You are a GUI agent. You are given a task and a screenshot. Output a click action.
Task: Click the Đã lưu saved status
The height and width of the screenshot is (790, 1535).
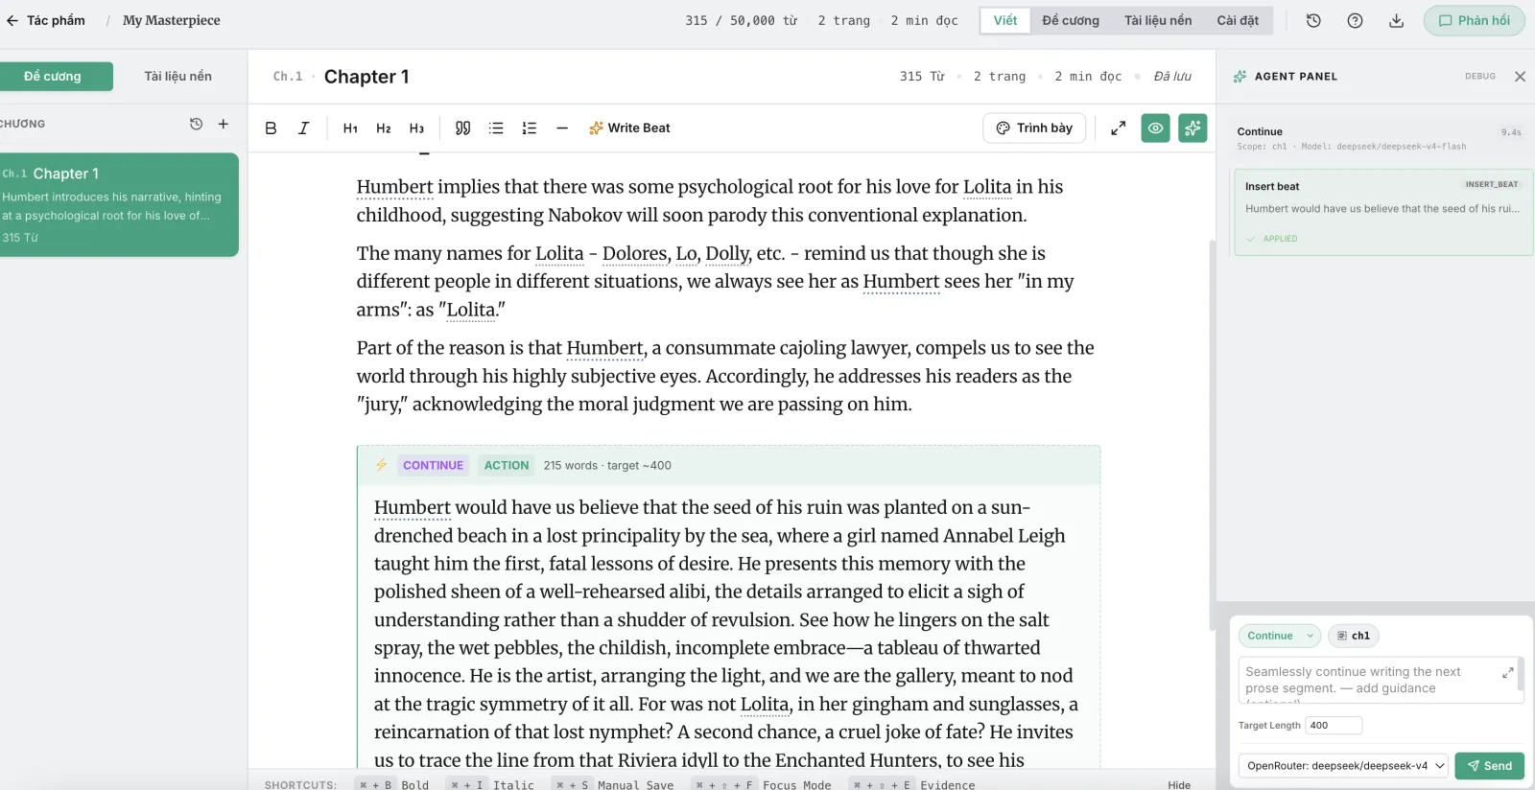pyautogui.click(x=1172, y=77)
